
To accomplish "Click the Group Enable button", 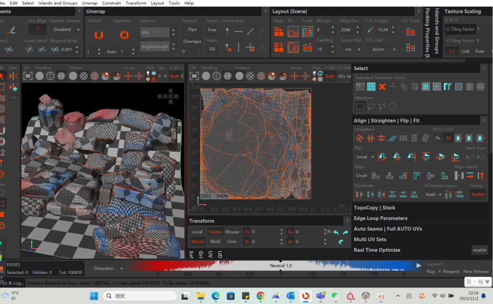I will [478, 195].
